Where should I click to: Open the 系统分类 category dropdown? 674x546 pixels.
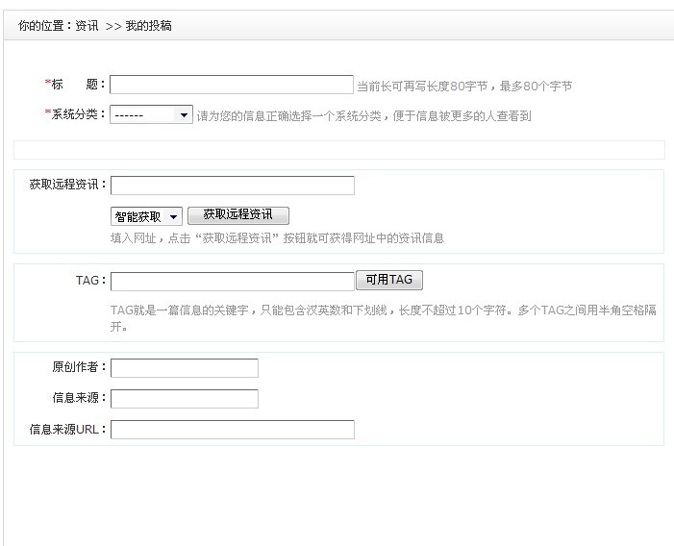click(x=151, y=114)
